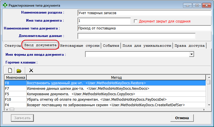Click the Дополнительные данные input field
Screen dimensions: 214x127
click(136, 36)
